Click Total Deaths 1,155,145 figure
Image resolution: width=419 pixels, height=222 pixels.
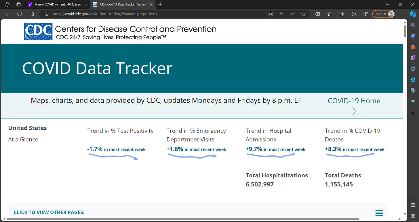pos(339,184)
